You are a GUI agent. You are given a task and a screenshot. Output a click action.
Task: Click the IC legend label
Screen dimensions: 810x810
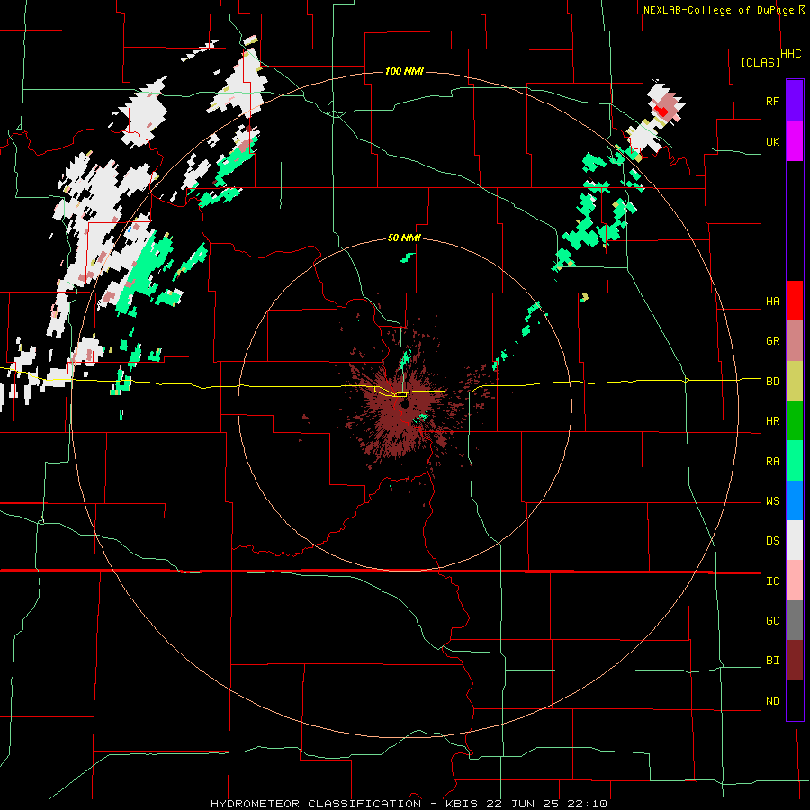tap(773, 581)
